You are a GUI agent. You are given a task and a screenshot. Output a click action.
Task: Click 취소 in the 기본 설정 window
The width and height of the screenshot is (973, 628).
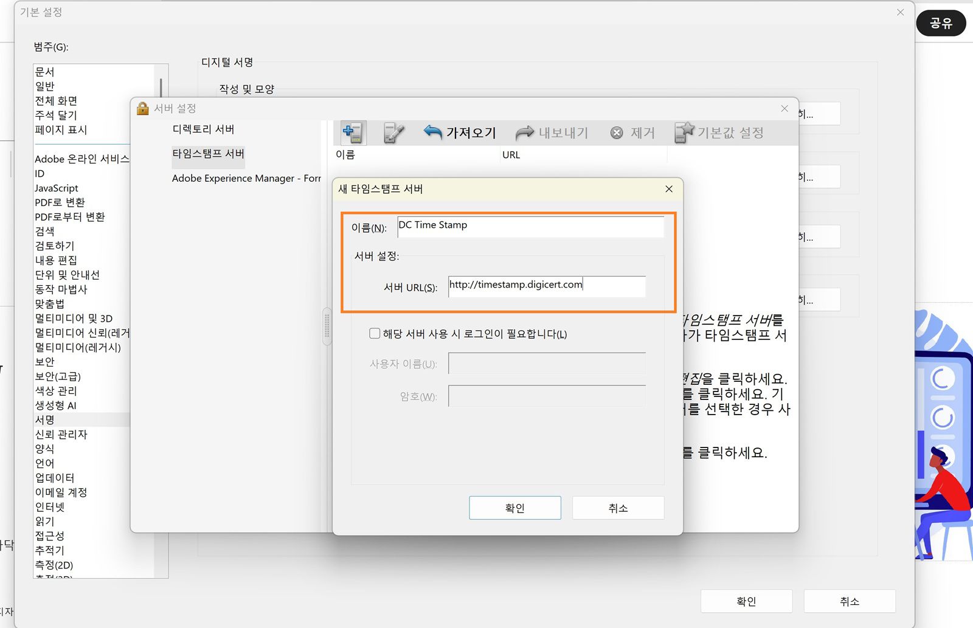(x=850, y=601)
